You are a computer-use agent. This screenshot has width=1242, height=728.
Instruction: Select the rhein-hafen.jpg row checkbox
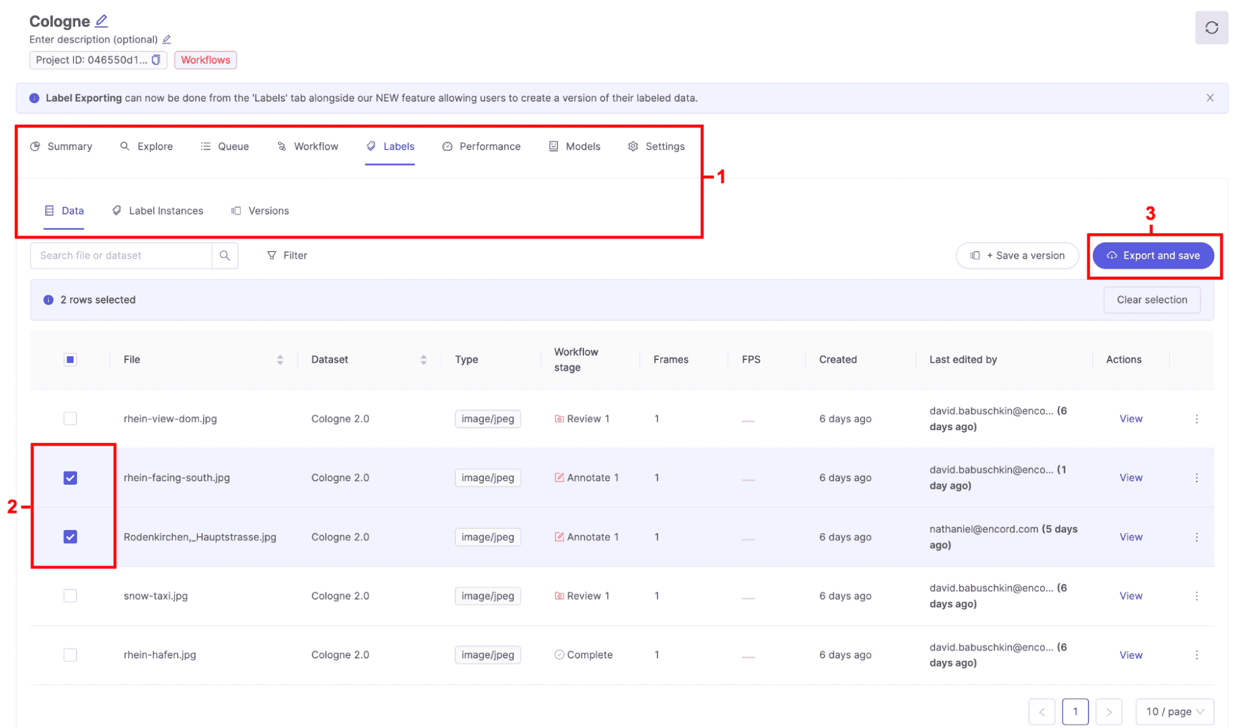click(x=70, y=655)
